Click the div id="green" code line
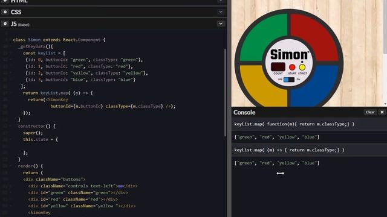The width and height of the screenshot is (387, 217). pyautogui.click(x=78, y=192)
